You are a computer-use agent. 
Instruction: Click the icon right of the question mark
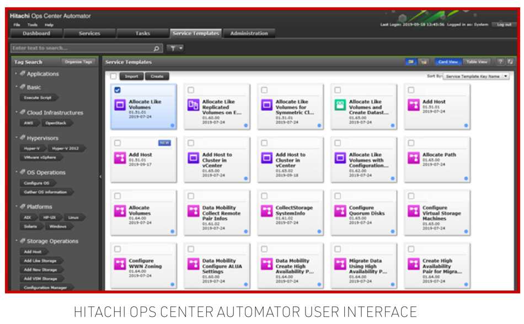pos(510,62)
